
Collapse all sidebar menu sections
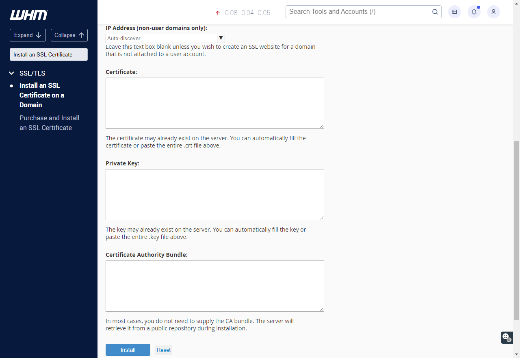coord(69,35)
